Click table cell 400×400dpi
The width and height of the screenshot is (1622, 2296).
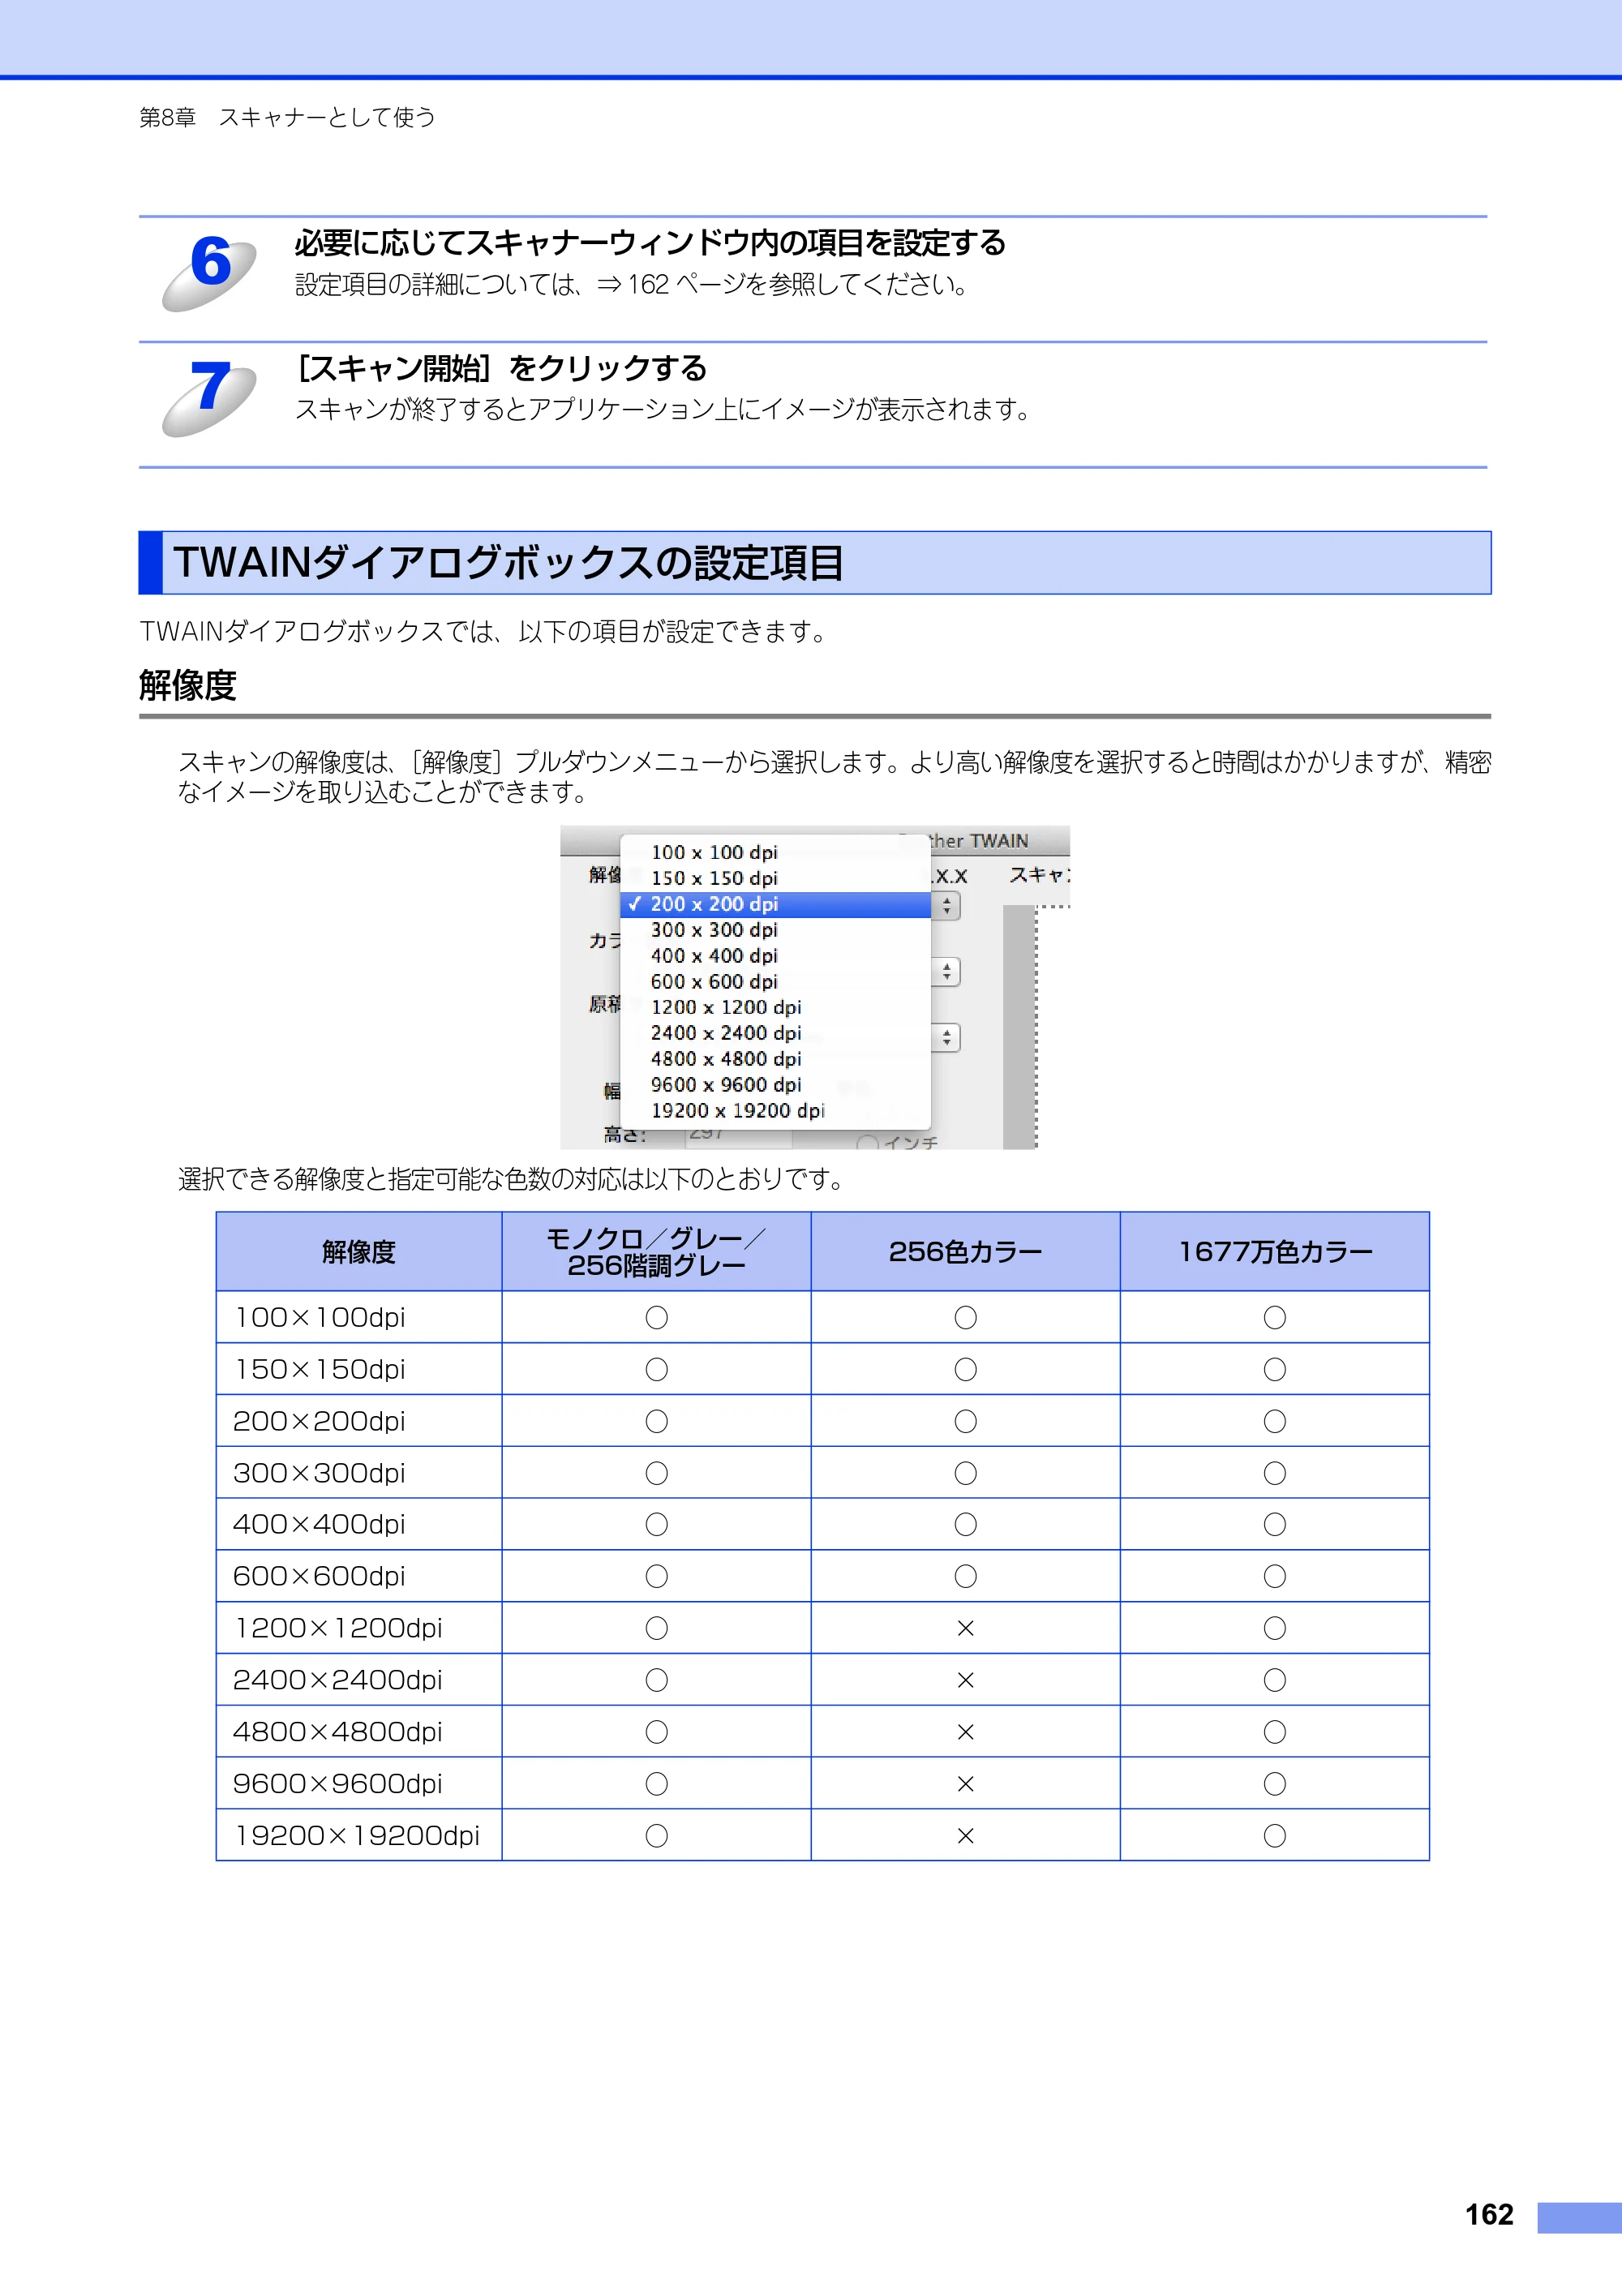359,1525
